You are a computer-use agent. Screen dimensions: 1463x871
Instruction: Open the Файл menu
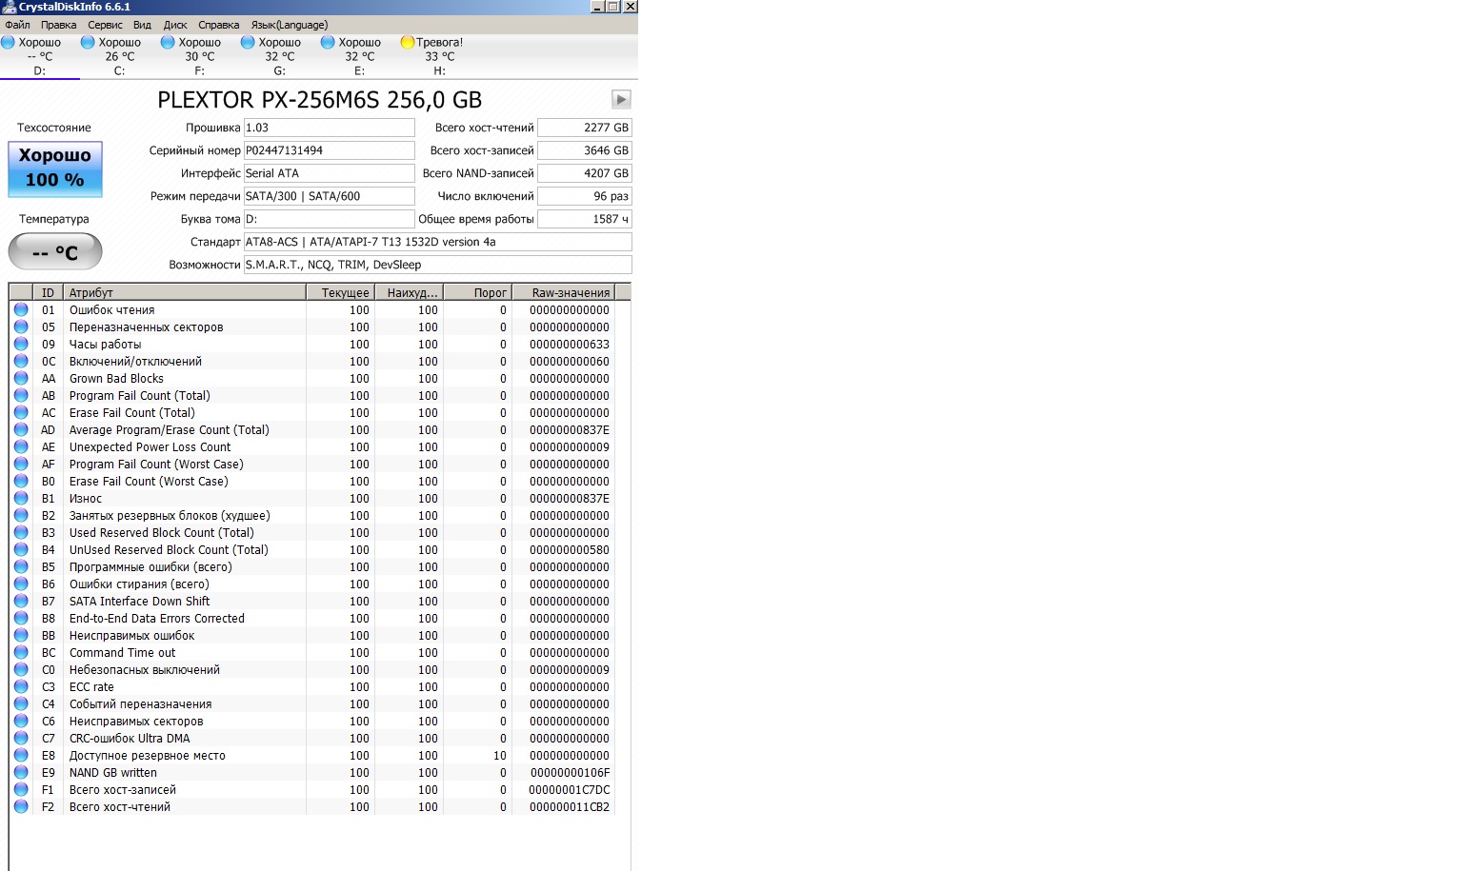coord(17,25)
